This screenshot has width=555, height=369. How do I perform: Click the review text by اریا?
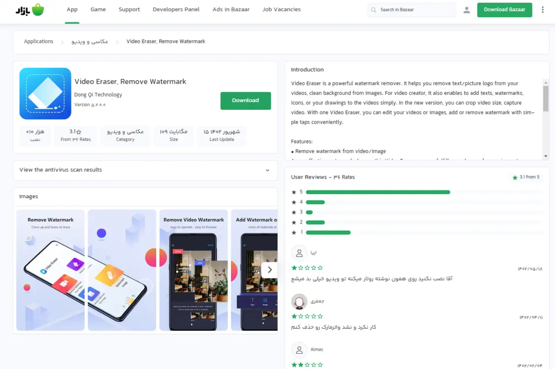pyautogui.click(x=372, y=279)
